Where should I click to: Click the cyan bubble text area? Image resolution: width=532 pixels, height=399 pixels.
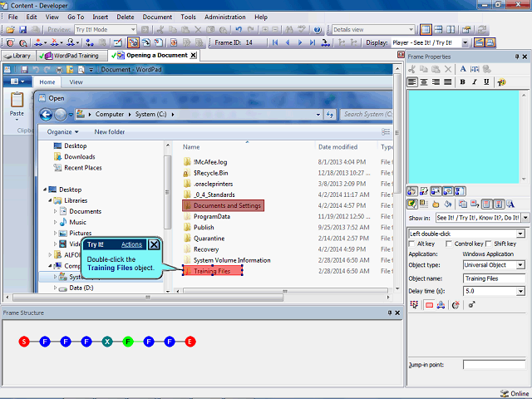(464, 136)
